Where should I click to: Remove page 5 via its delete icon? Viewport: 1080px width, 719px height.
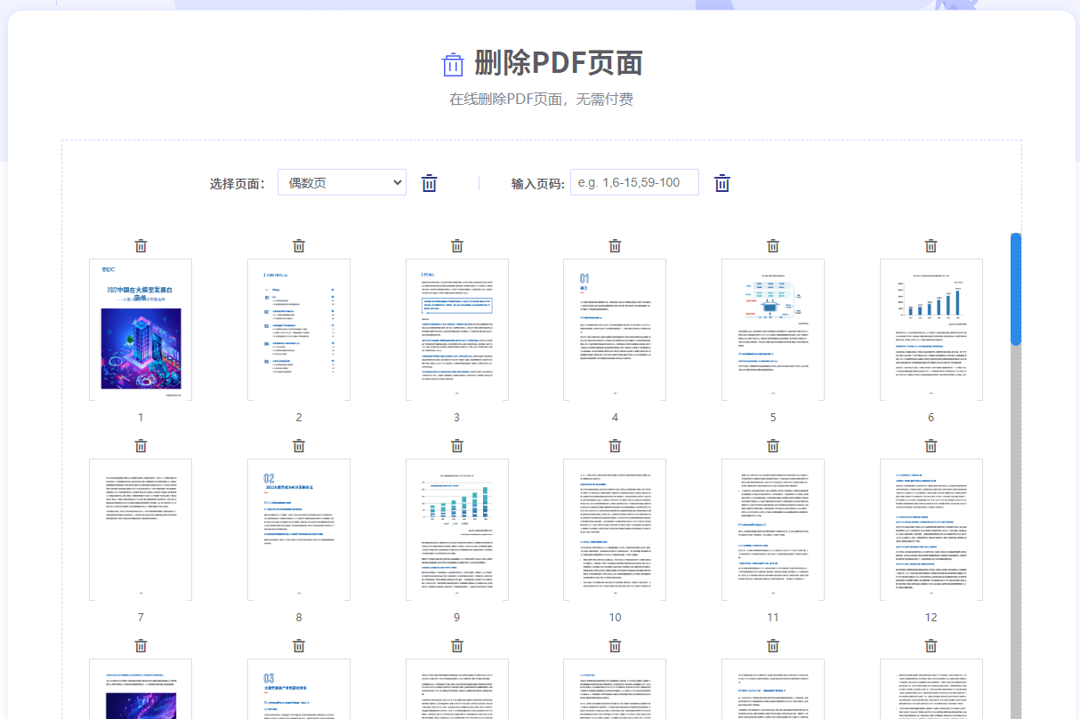coord(772,244)
